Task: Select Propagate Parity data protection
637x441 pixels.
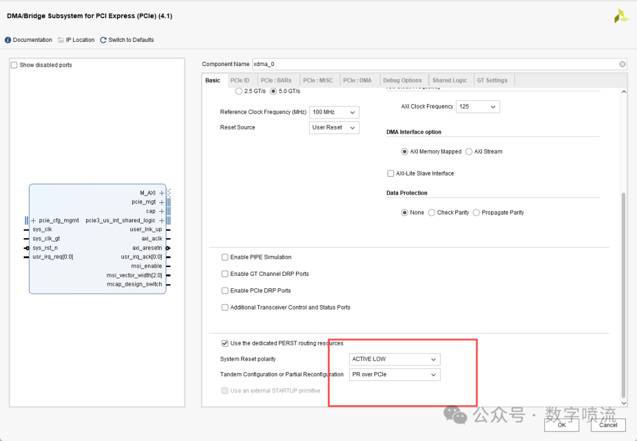Action: pos(476,212)
